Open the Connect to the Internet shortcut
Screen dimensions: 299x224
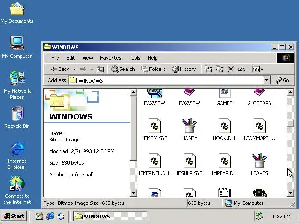pyautogui.click(x=17, y=190)
